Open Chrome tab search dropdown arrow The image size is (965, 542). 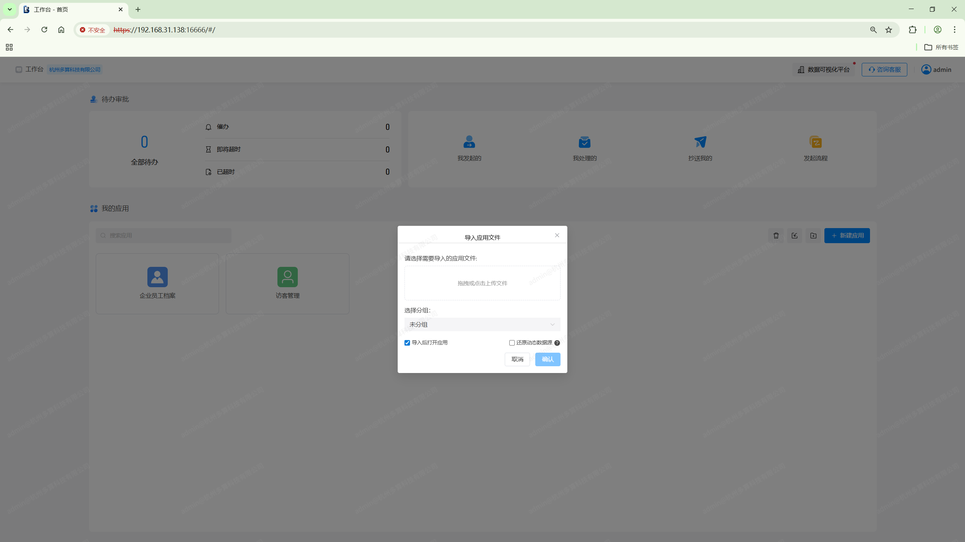pyautogui.click(x=10, y=9)
